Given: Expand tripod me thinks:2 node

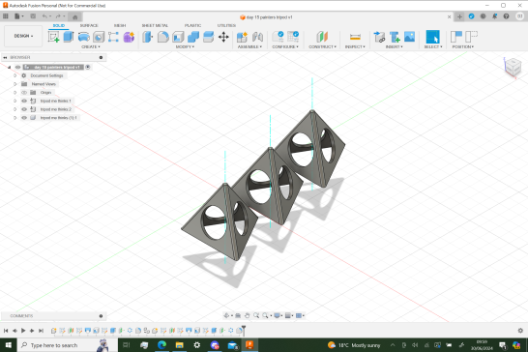Looking at the screenshot, I should click(x=15, y=109).
